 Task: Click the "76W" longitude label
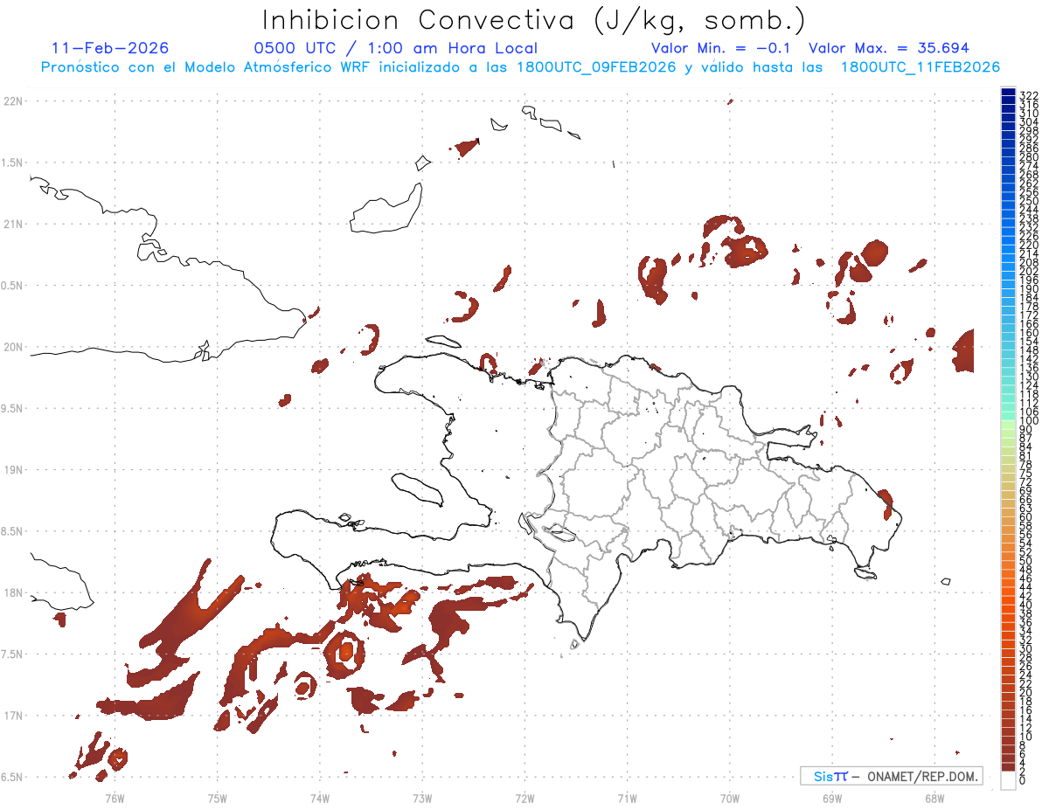115,799
